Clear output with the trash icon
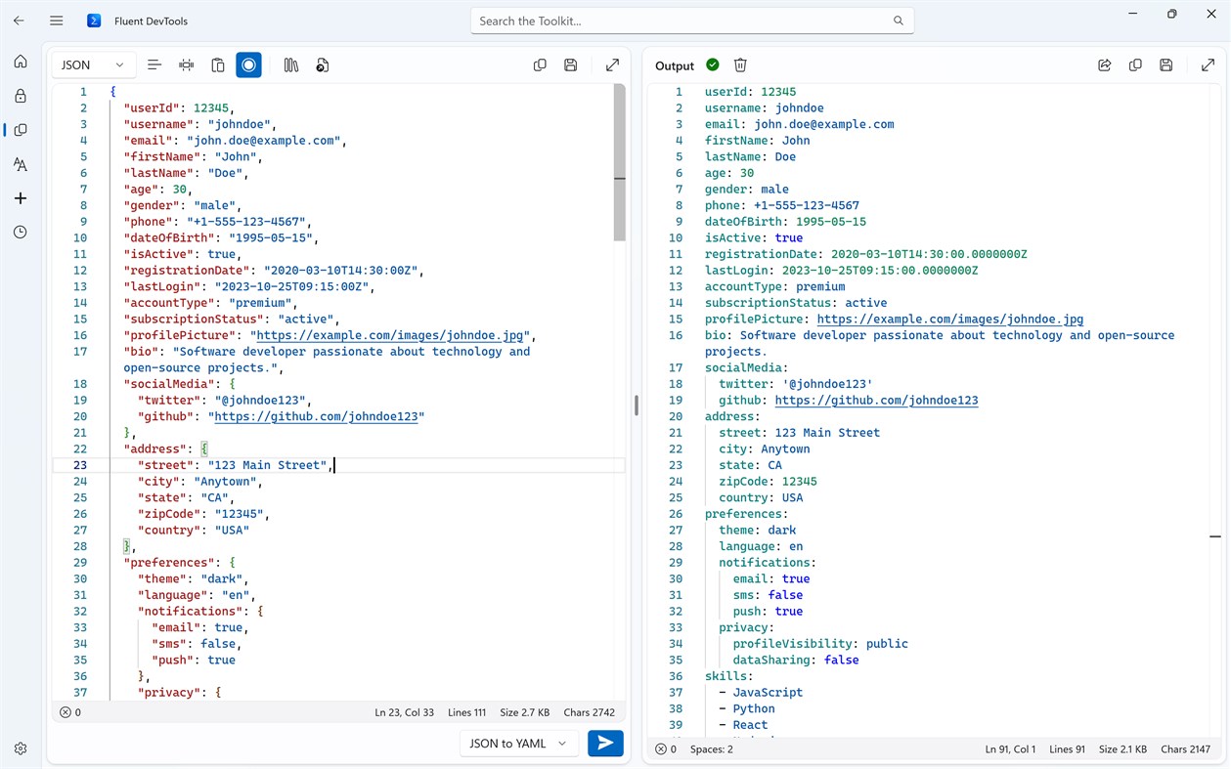The height and width of the screenshot is (769, 1231). [x=740, y=65]
